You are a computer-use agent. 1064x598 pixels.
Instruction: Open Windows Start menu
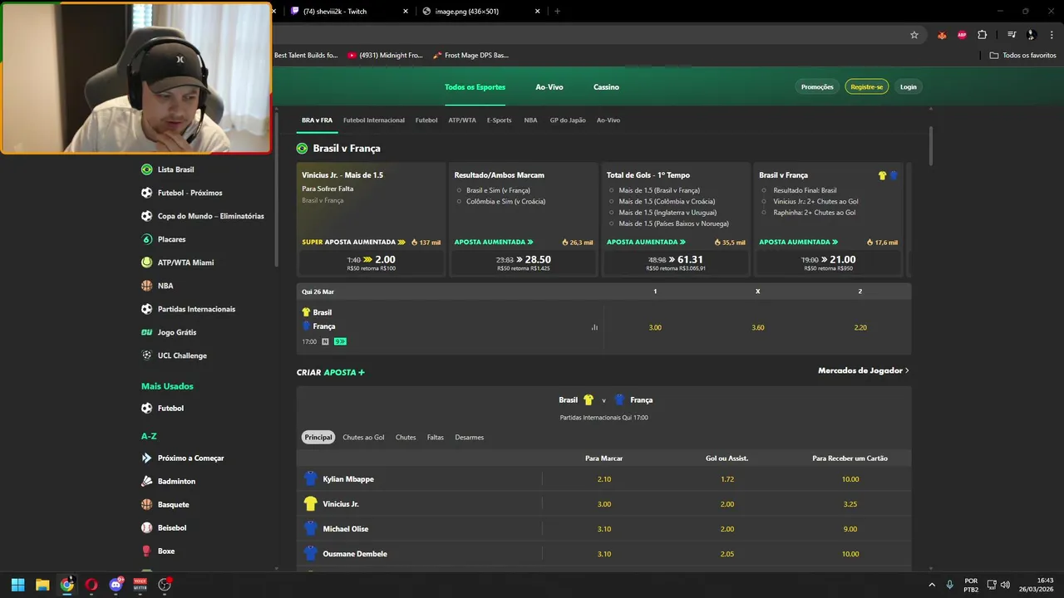(x=17, y=585)
